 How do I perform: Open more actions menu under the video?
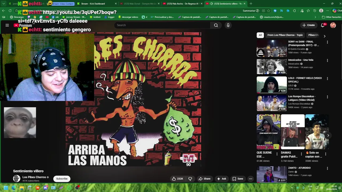(x=251, y=179)
